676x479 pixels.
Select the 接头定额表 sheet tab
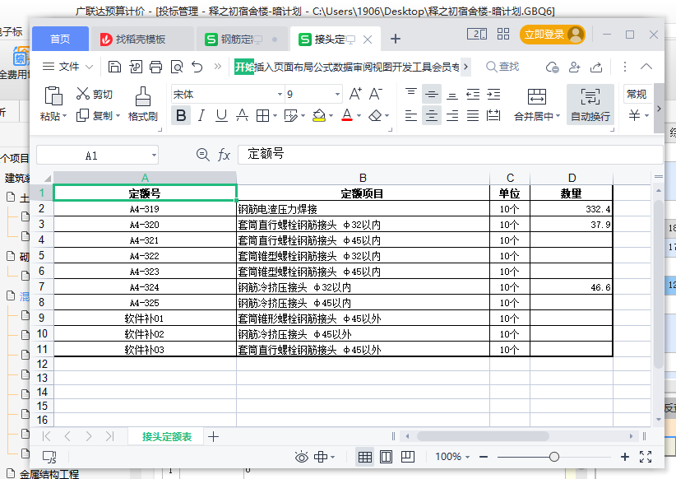167,437
